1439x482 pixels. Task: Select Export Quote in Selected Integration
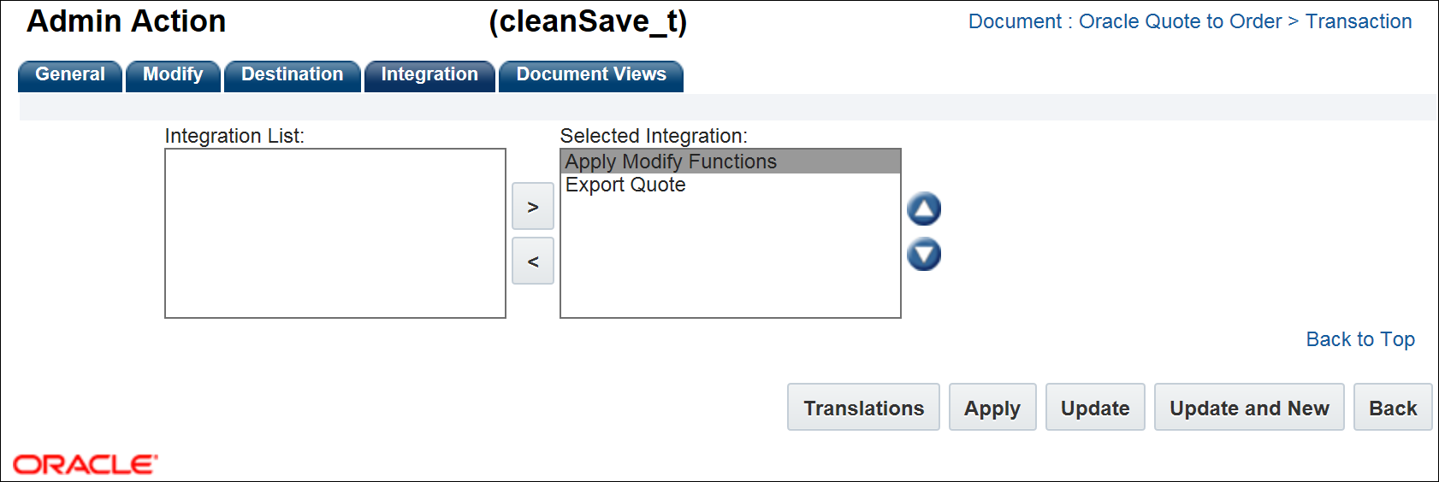pos(625,185)
